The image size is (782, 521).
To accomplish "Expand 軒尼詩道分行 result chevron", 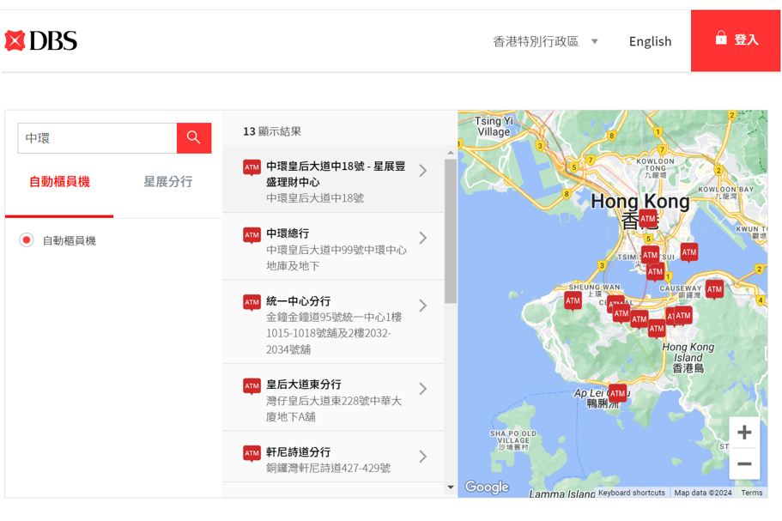I will (422, 457).
